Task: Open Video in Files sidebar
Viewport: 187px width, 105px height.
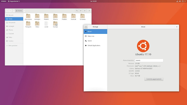Action: [x=14, y=37]
